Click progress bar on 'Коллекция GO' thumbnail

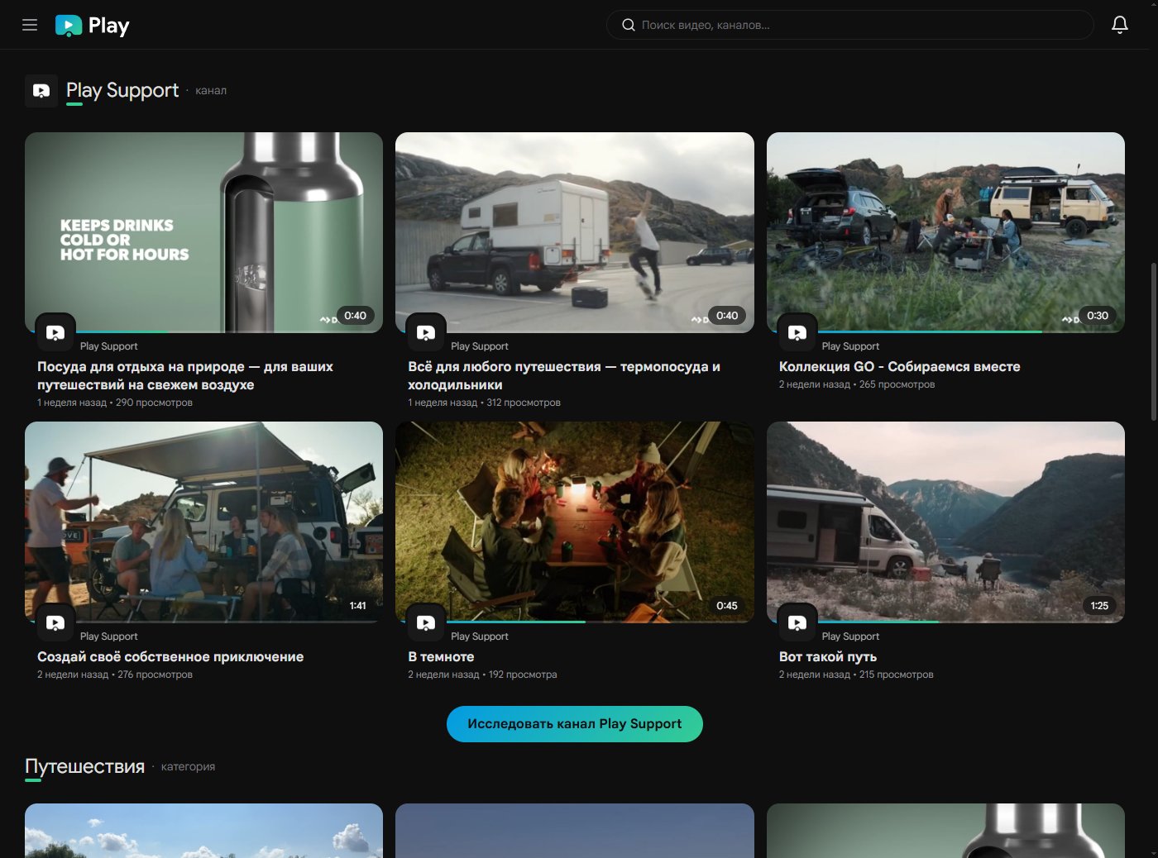(x=910, y=331)
